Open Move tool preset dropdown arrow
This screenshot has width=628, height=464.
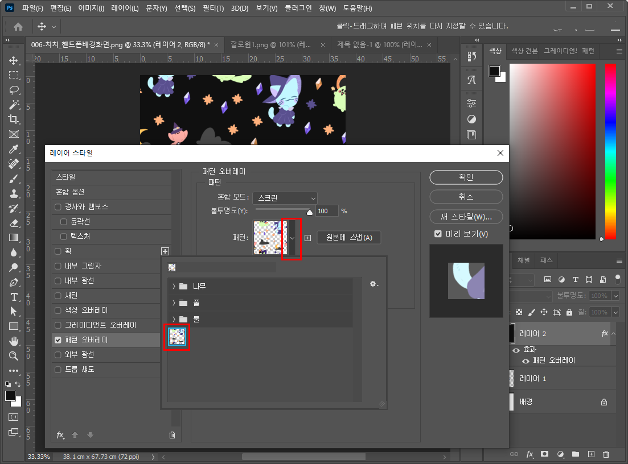pyautogui.click(x=54, y=27)
